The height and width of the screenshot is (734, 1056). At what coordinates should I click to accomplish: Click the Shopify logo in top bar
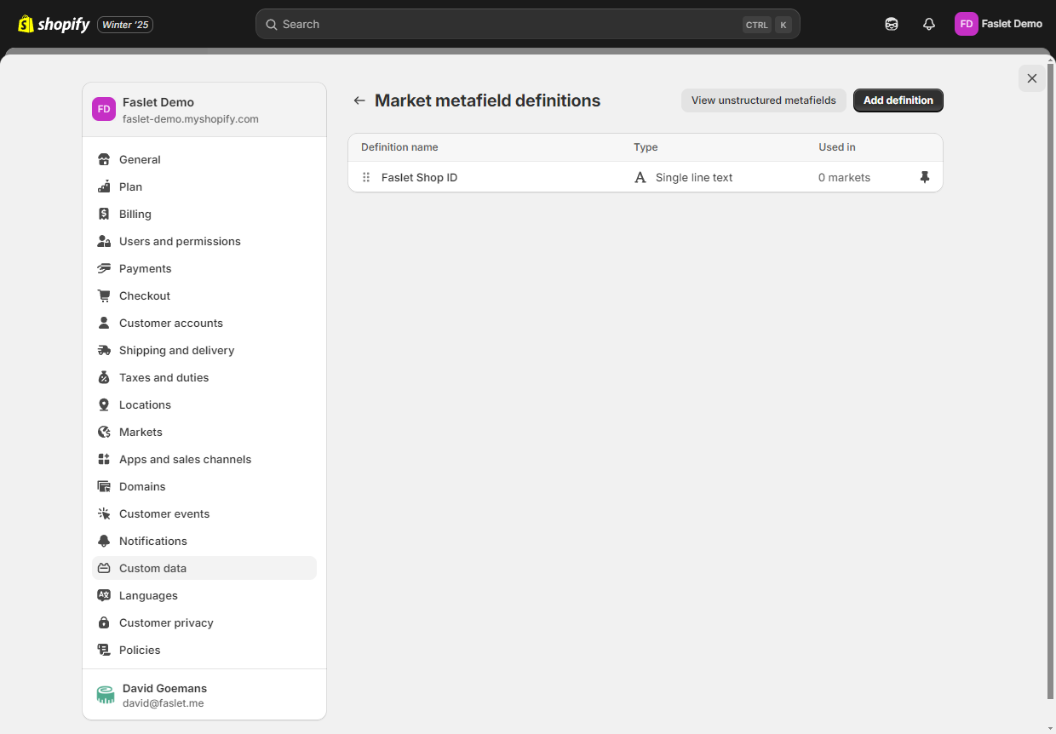[54, 24]
